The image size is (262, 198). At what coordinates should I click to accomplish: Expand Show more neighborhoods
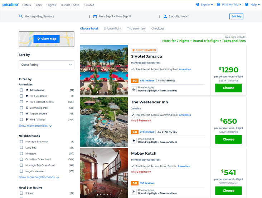[x=39, y=177]
